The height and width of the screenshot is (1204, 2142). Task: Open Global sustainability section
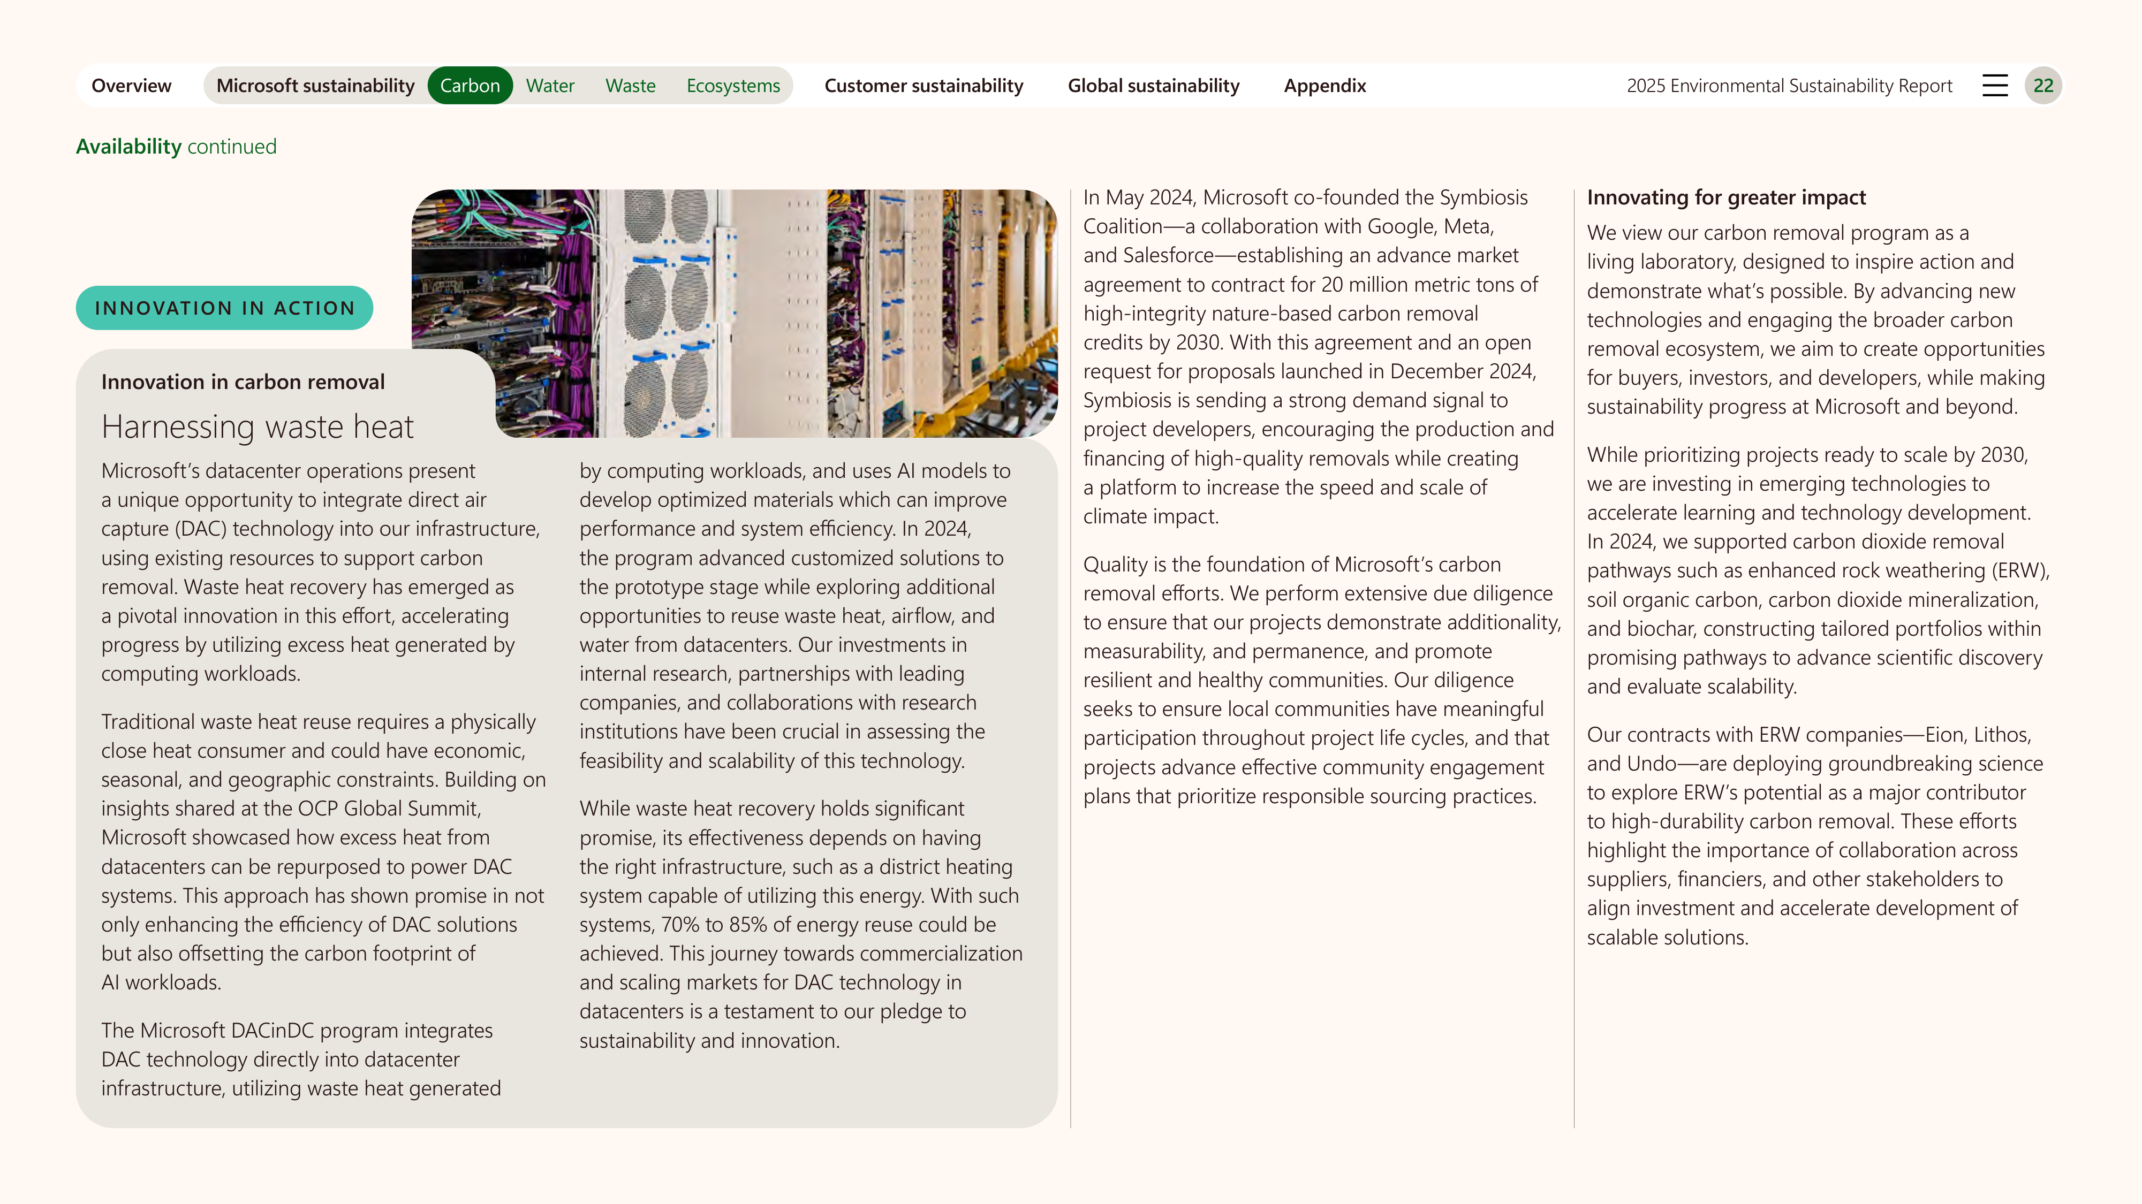pyautogui.click(x=1153, y=86)
